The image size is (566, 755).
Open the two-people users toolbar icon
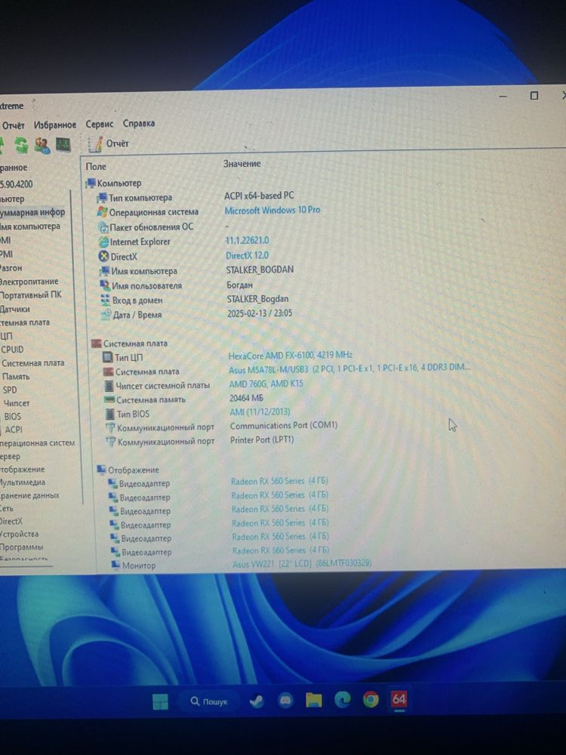click(42, 144)
